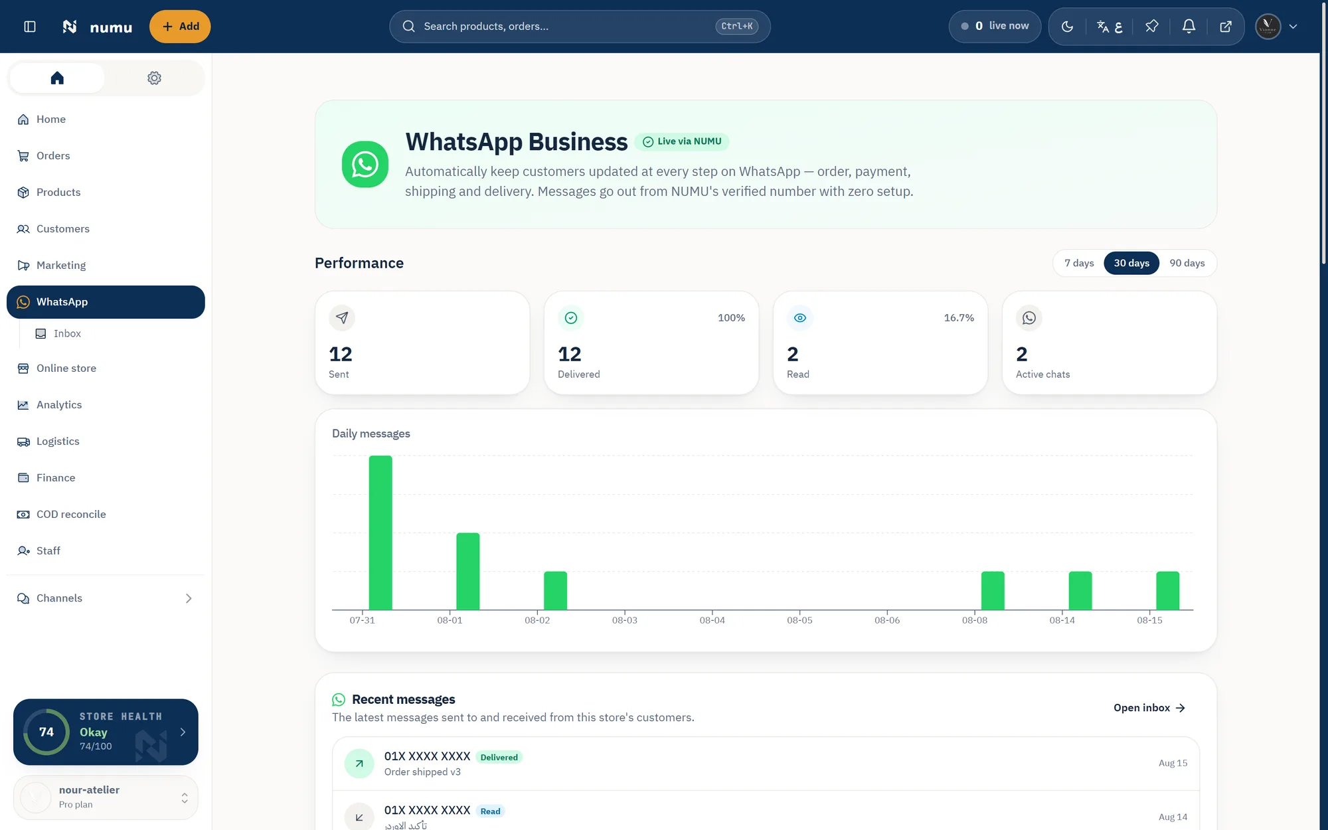Image resolution: width=1328 pixels, height=830 pixels.
Task: Open Analytics page
Action: [x=106, y=405]
